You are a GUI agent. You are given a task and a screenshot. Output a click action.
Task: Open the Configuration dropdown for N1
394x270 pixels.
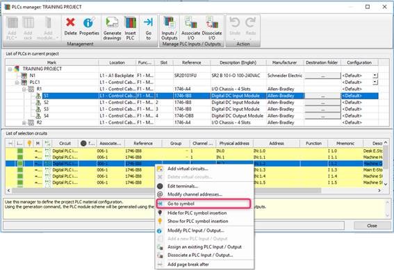pyautogui.click(x=375, y=76)
